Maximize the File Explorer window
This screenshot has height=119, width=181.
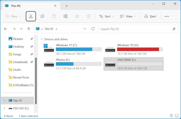tap(164, 4)
